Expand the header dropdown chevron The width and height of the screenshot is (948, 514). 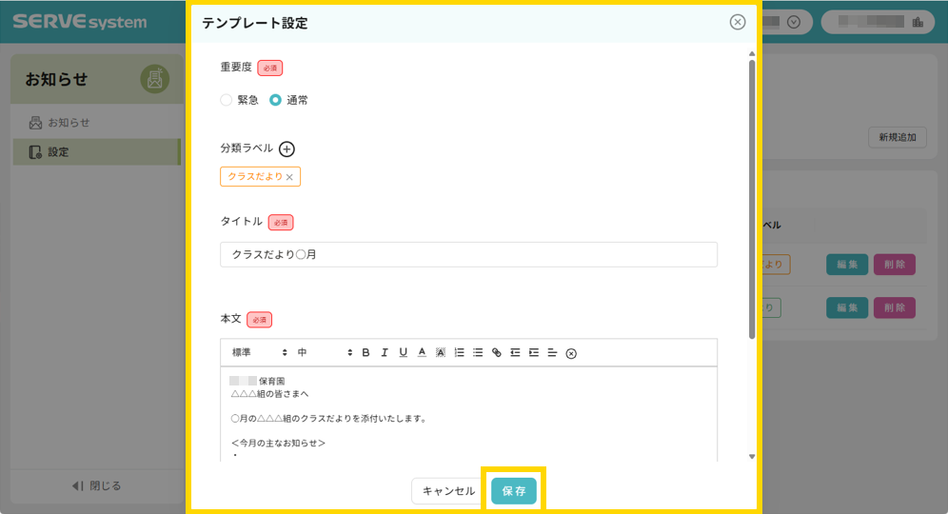click(794, 22)
